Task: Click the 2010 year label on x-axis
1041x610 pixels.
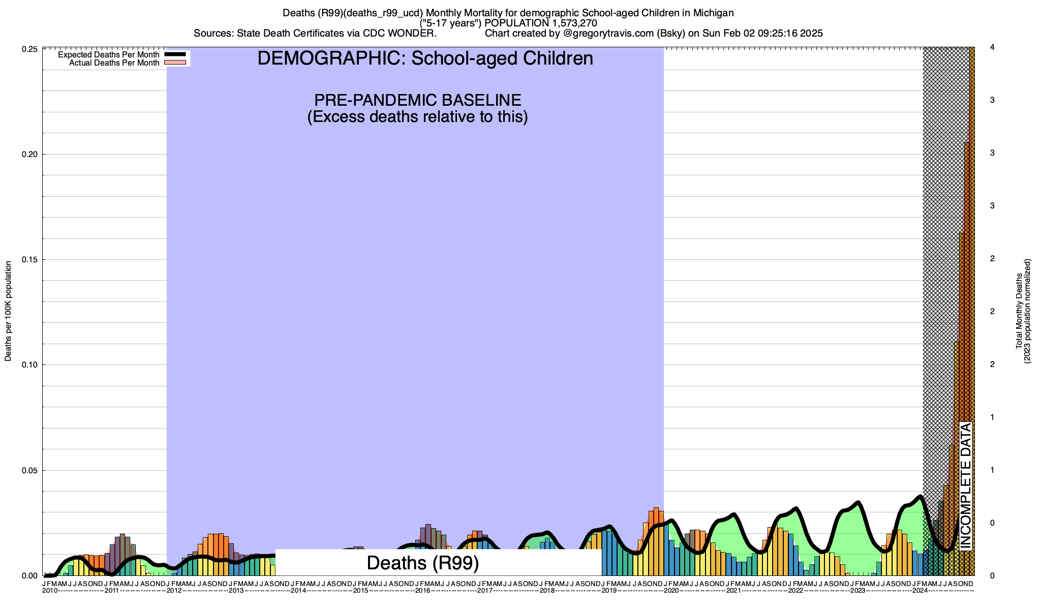Action: [x=50, y=591]
